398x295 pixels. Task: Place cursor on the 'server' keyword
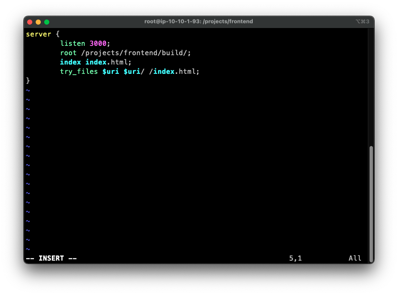(39, 34)
